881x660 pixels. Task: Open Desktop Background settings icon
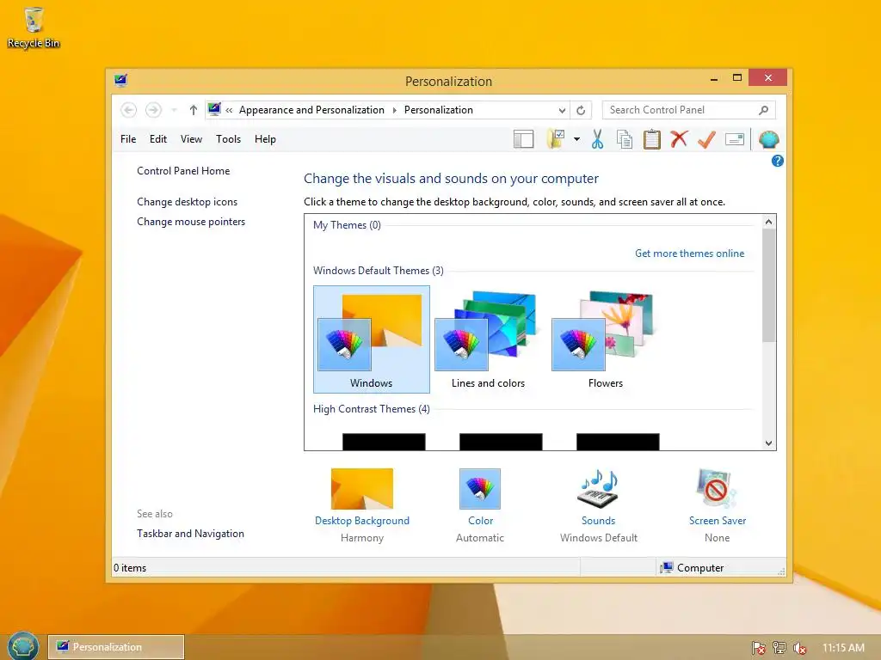click(362, 489)
